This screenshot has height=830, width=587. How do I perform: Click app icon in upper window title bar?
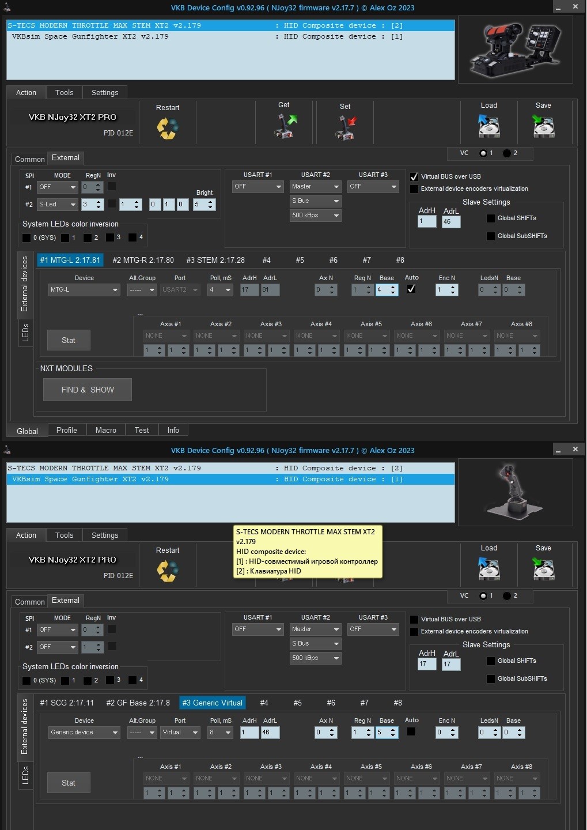[6, 7]
